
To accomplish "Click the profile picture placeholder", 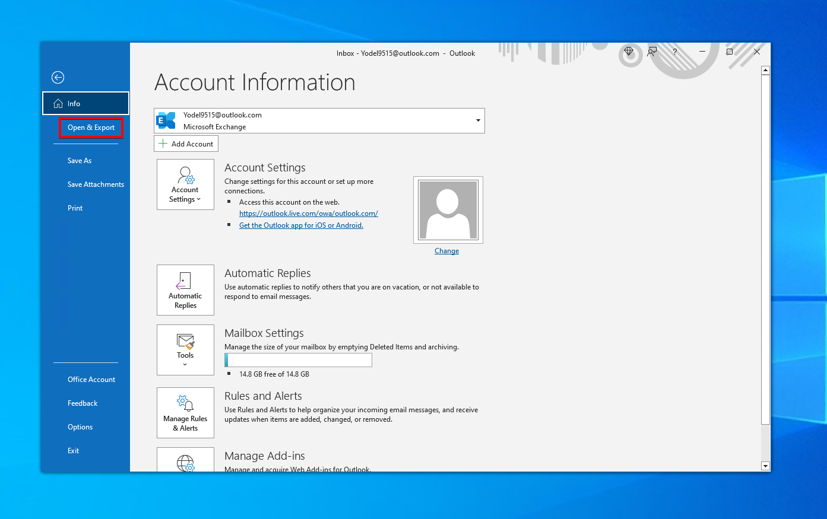I will pos(448,210).
